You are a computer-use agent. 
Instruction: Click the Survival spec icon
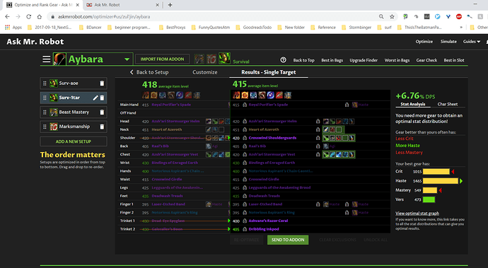point(224,58)
